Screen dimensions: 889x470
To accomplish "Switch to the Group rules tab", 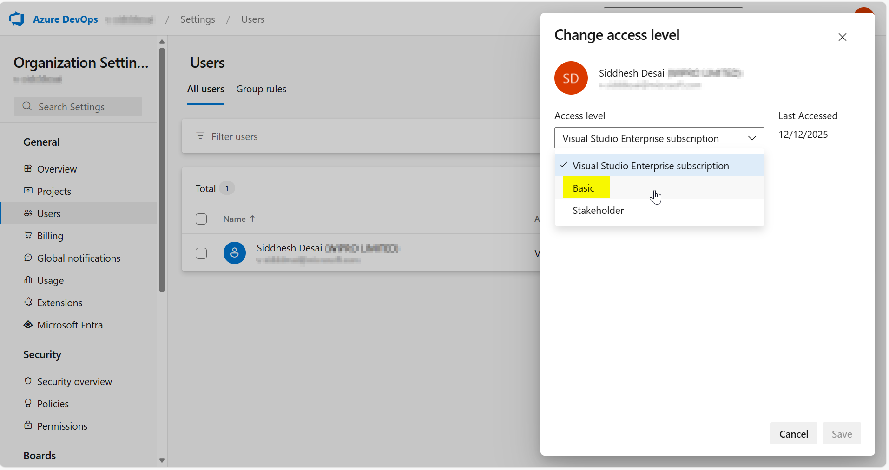I will 261,89.
